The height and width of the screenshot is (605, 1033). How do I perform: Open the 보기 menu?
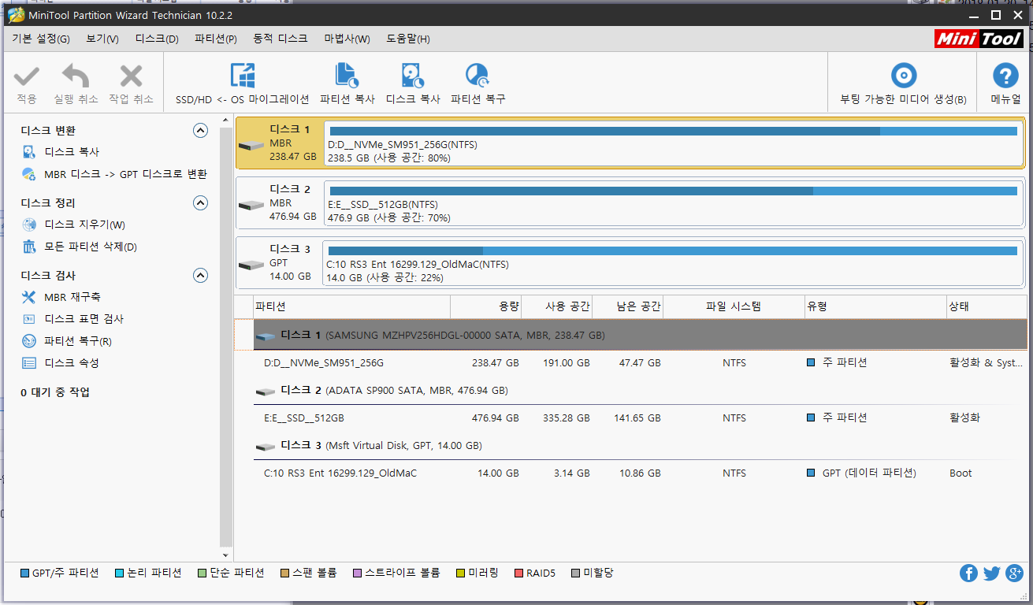tap(102, 39)
